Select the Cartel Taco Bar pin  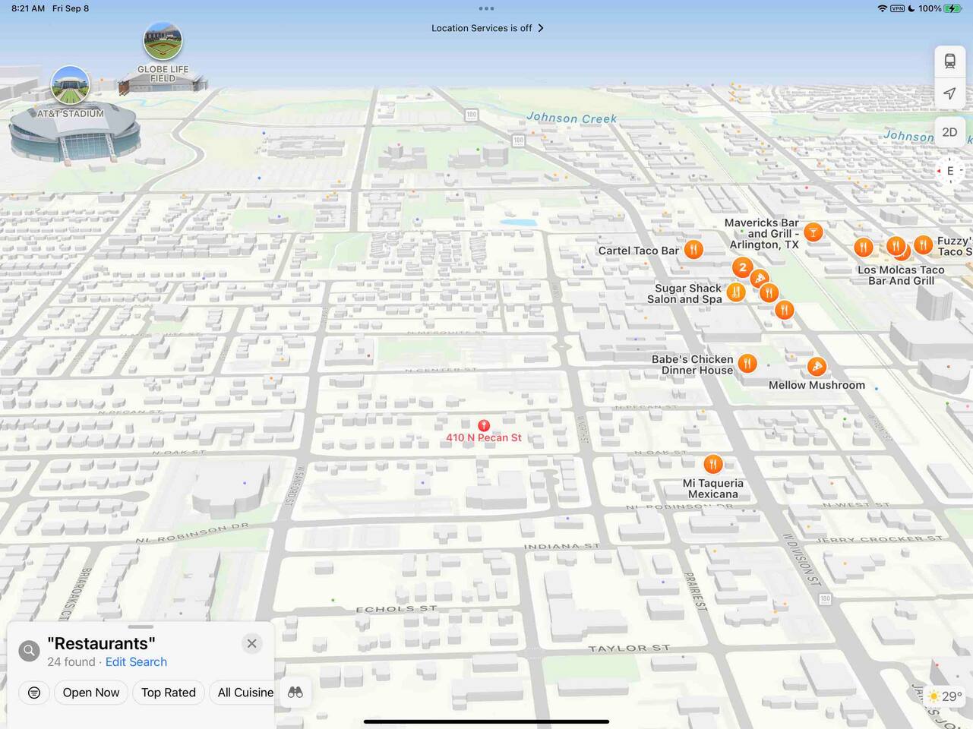point(693,250)
